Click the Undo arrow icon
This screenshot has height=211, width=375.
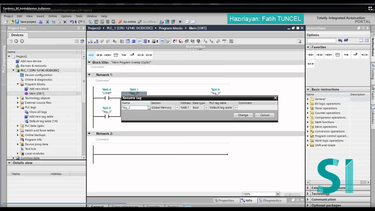[72, 22]
